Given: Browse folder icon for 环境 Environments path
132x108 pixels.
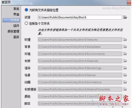Looking at the screenshot, I should [x=125, y=54].
